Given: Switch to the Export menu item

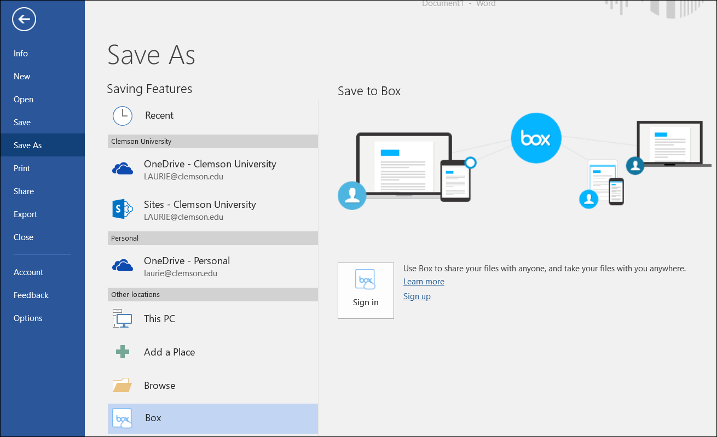Looking at the screenshot, I should click(25, 214).
